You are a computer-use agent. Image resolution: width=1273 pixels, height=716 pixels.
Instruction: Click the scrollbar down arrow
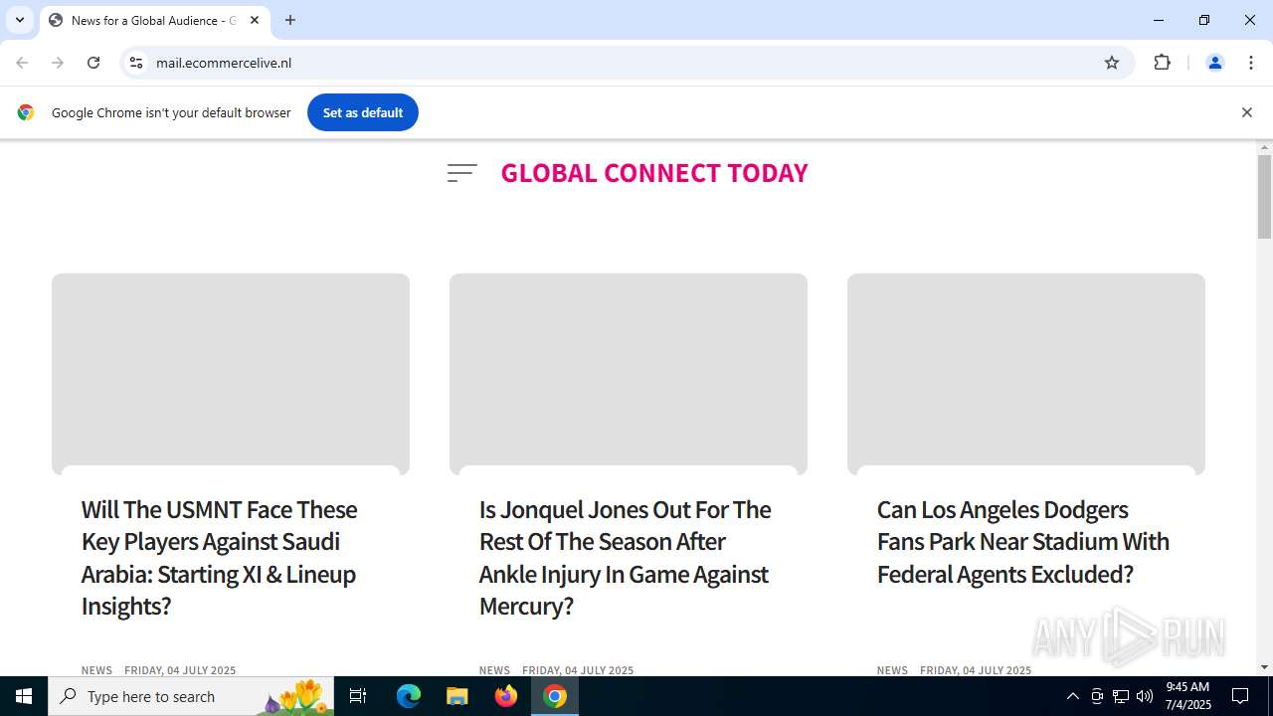[x=1264, y=667]
